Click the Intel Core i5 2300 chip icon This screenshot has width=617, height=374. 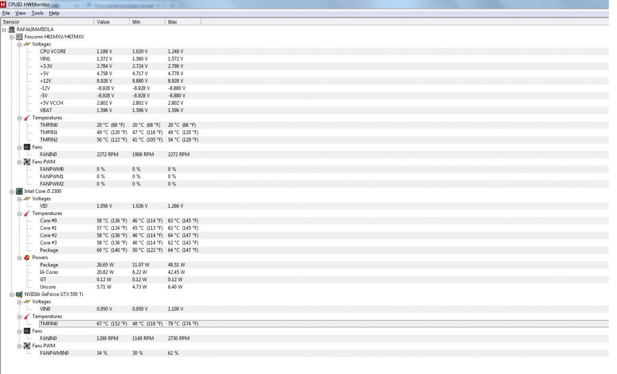(x=19, y=191)
